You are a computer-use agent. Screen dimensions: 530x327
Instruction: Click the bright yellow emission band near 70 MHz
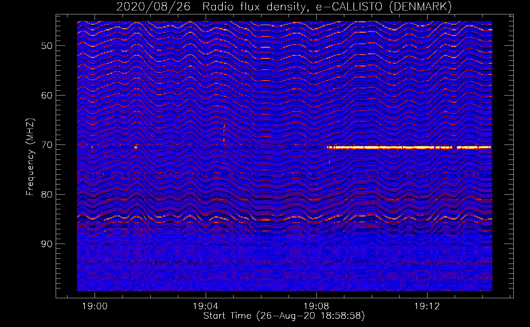[x=409, y=147]
